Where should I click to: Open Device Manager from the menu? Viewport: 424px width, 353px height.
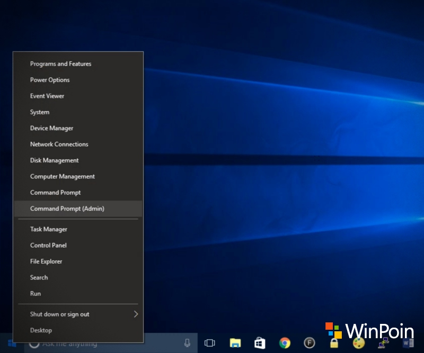click(x=51, y=128)
